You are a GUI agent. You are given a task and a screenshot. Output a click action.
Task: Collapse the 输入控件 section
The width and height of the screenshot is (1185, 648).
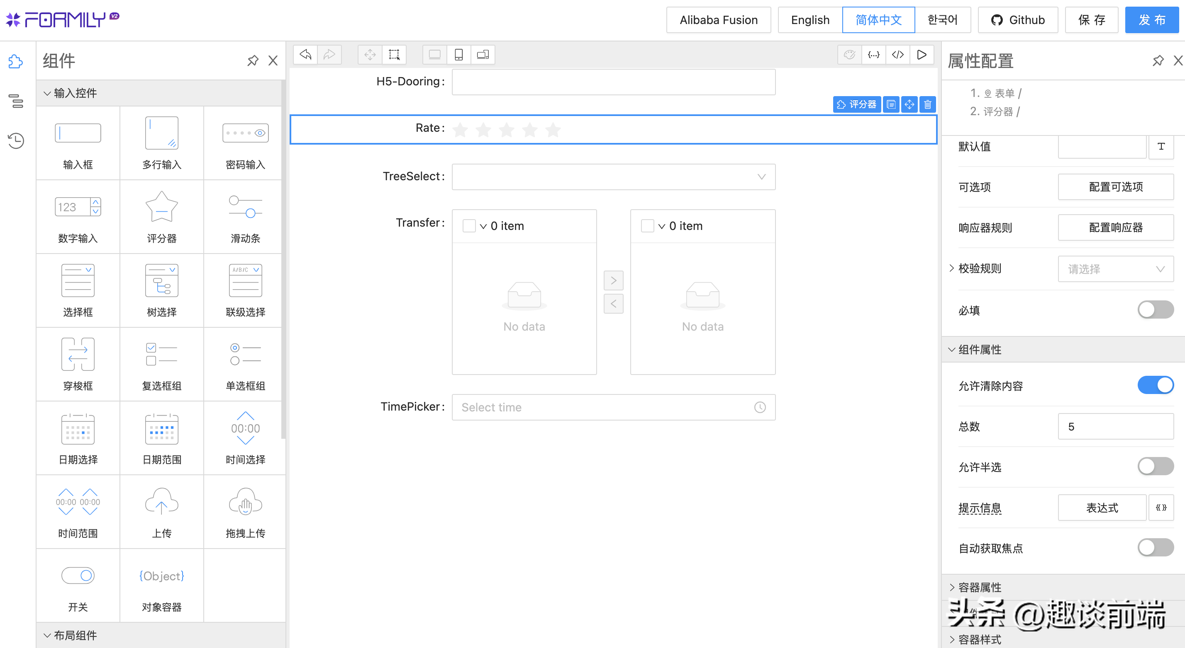point(159,93)
